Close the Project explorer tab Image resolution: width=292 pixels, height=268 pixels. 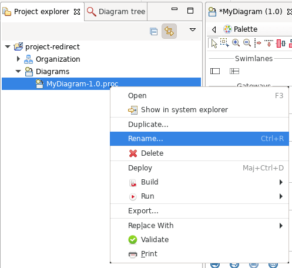[77, 12]
